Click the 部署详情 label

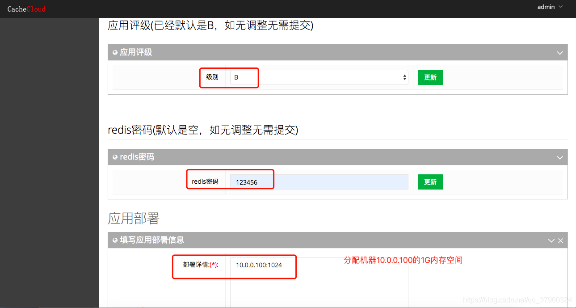[x=201, y=265]
